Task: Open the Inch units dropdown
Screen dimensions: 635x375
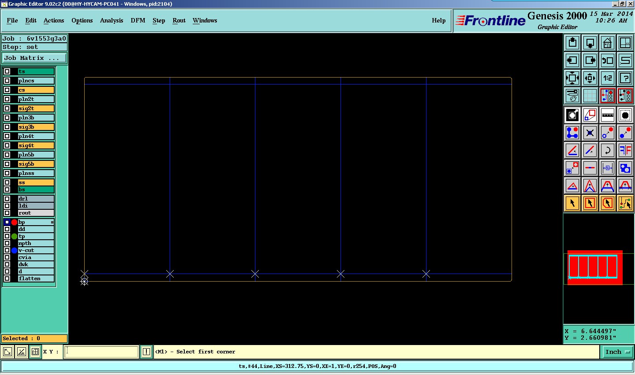Action: point(617,352)
